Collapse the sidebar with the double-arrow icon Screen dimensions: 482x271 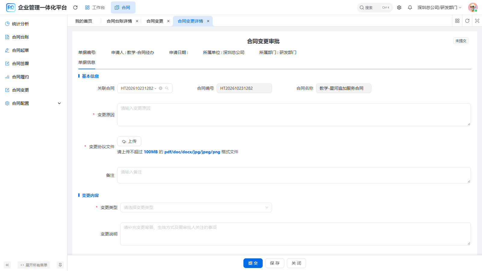[7, 265]
